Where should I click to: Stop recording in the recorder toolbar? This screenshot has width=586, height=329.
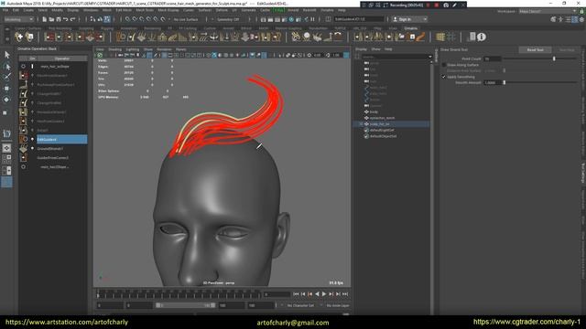[436, 5]
